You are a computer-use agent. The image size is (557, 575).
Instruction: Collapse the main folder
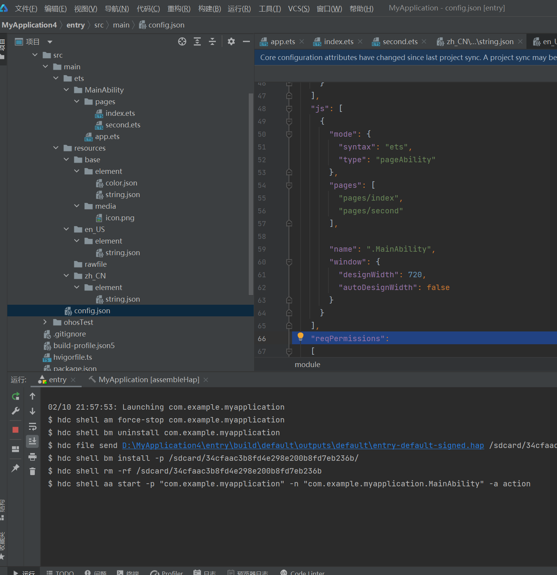[46, 67]
